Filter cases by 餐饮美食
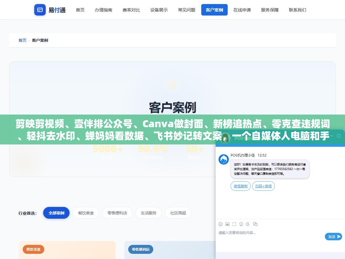This screenshot has height=259, width=345. pos(86,213)
